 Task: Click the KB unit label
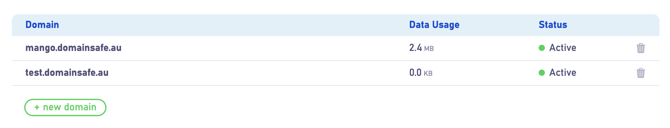pos(428,74)
